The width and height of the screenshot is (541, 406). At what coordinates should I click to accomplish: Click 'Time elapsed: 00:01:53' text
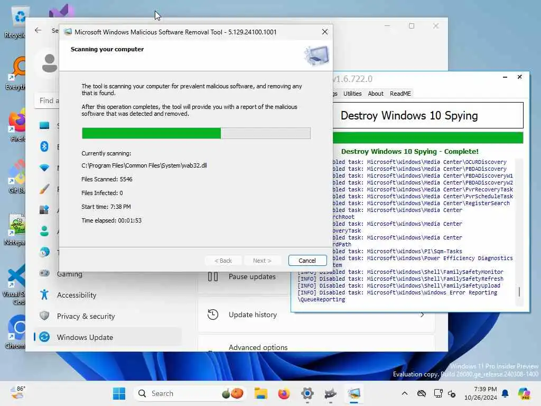point(111,220)
